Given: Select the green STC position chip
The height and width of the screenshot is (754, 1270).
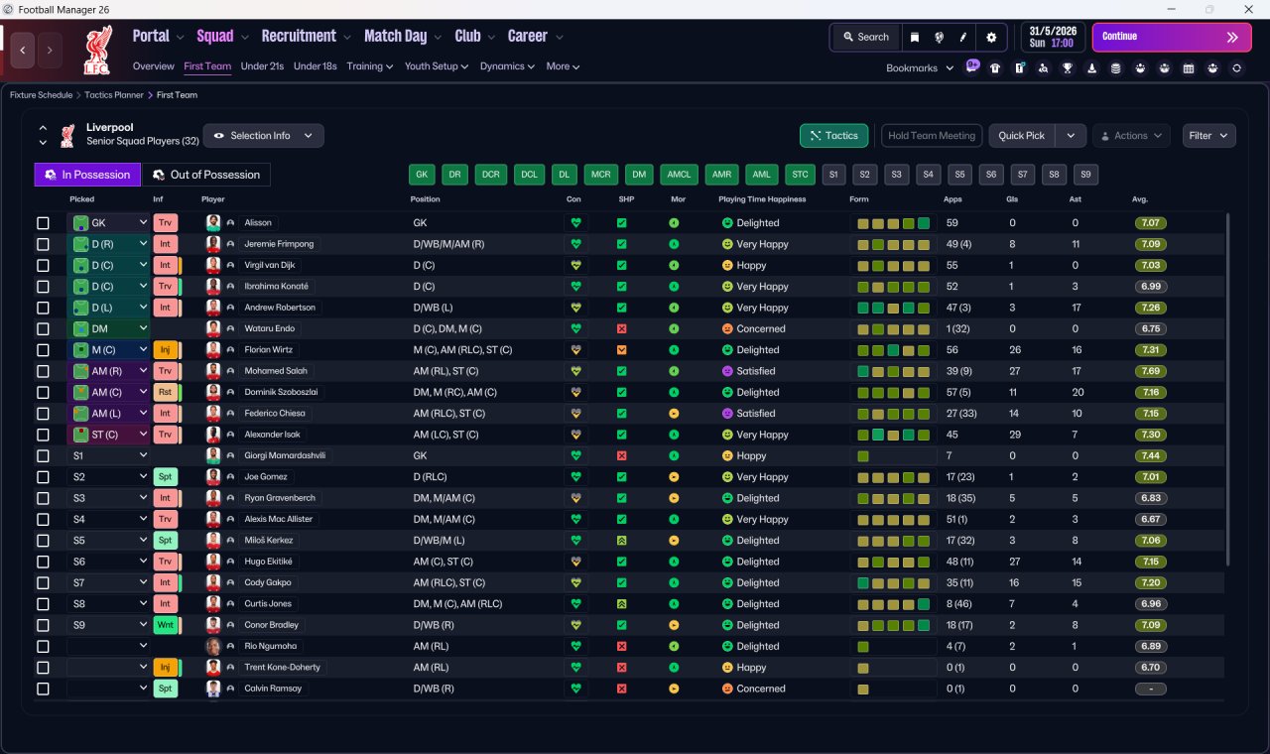Looking at the screenshot, I should 801,175.
